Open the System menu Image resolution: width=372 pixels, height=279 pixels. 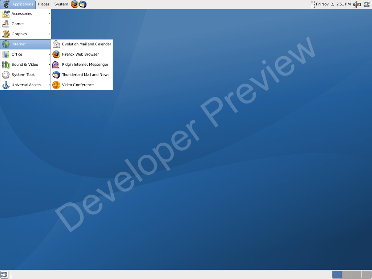tap(61, 4)
